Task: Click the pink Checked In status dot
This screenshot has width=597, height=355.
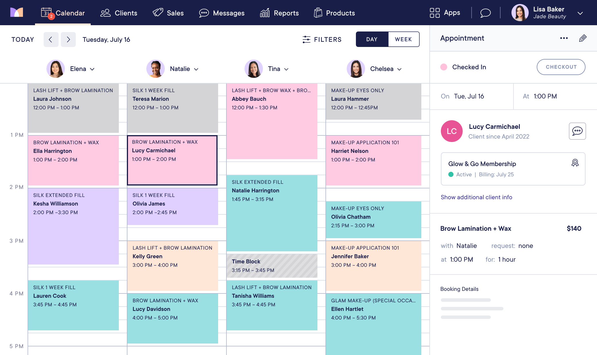Action: [444, 67]
